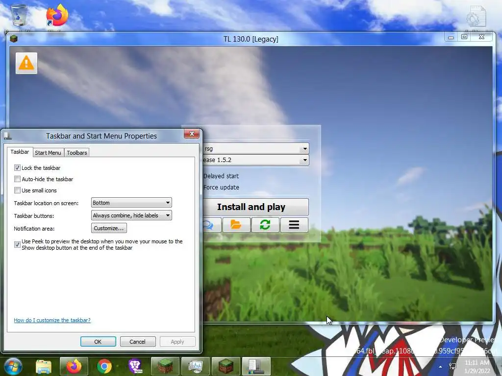Select the Taskbar tab
Viewport: 502px width, 376px height.
[x=20, y=152]
